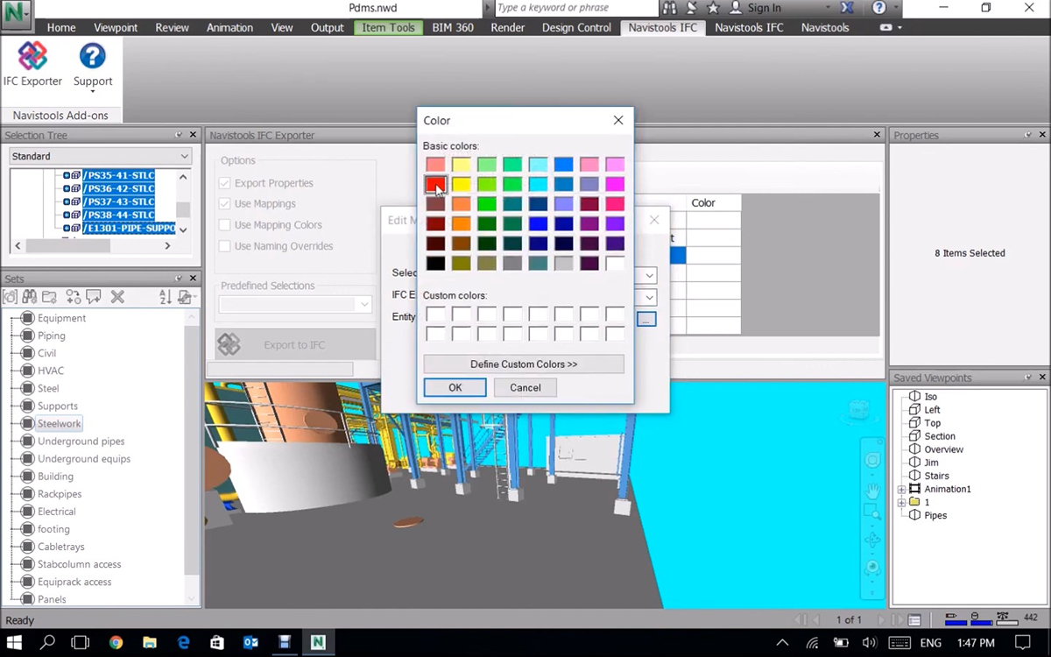Click the Look Around tool in navigation bar
Screen dimensions: 1051x657
pos(872,568)
